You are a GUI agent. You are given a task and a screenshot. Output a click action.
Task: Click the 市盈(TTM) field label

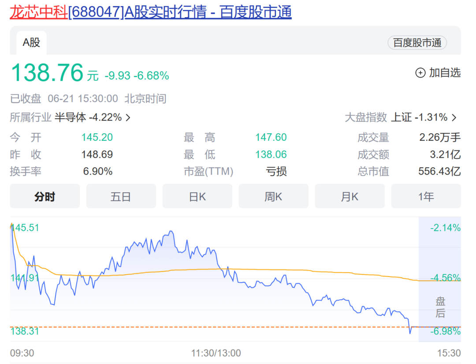[208, 171]
